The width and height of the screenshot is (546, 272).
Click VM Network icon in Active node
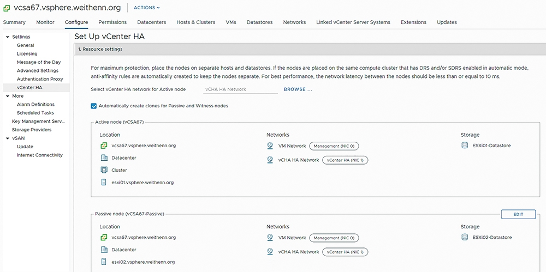270,146
